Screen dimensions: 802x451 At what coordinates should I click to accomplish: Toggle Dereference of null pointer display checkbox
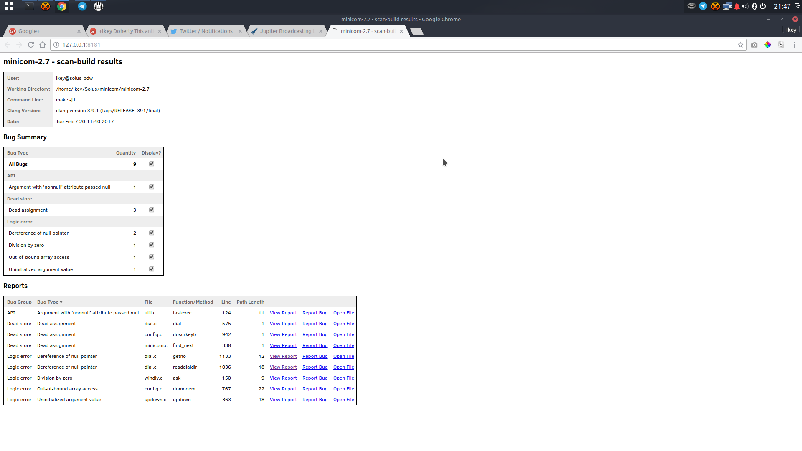click(152, 233)
